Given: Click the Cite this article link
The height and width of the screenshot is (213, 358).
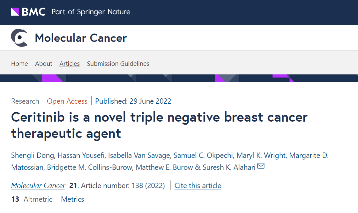Looking at the screenshot, I should tap(198, 185).
